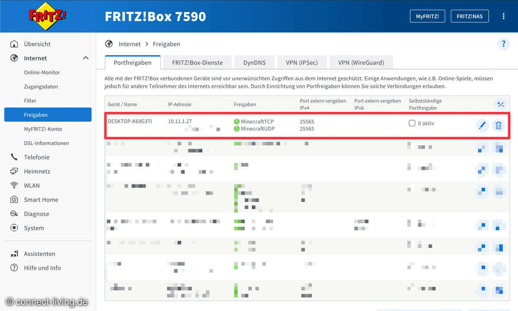Screen dimensions: 518x311
Task: Open the help question mark icon
Action: [503, 44]
